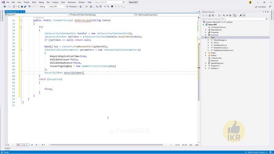Screen dimensions: 274x154
Task: Select WeatherForecast.cs file
Action: [x=221, y=48]
